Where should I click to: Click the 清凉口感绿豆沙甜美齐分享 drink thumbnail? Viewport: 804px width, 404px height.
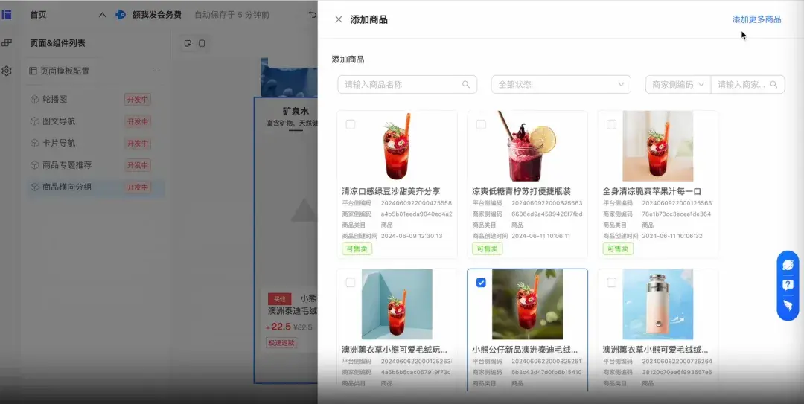click(397, 146)
